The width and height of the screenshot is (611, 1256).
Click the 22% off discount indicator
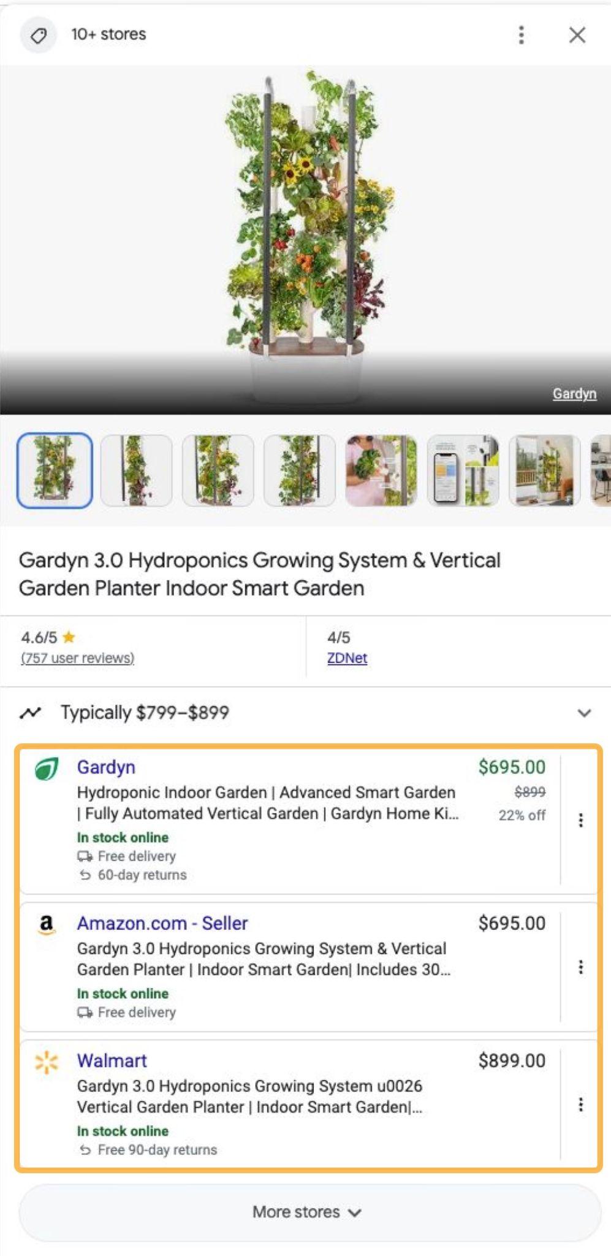pos(523,815)
